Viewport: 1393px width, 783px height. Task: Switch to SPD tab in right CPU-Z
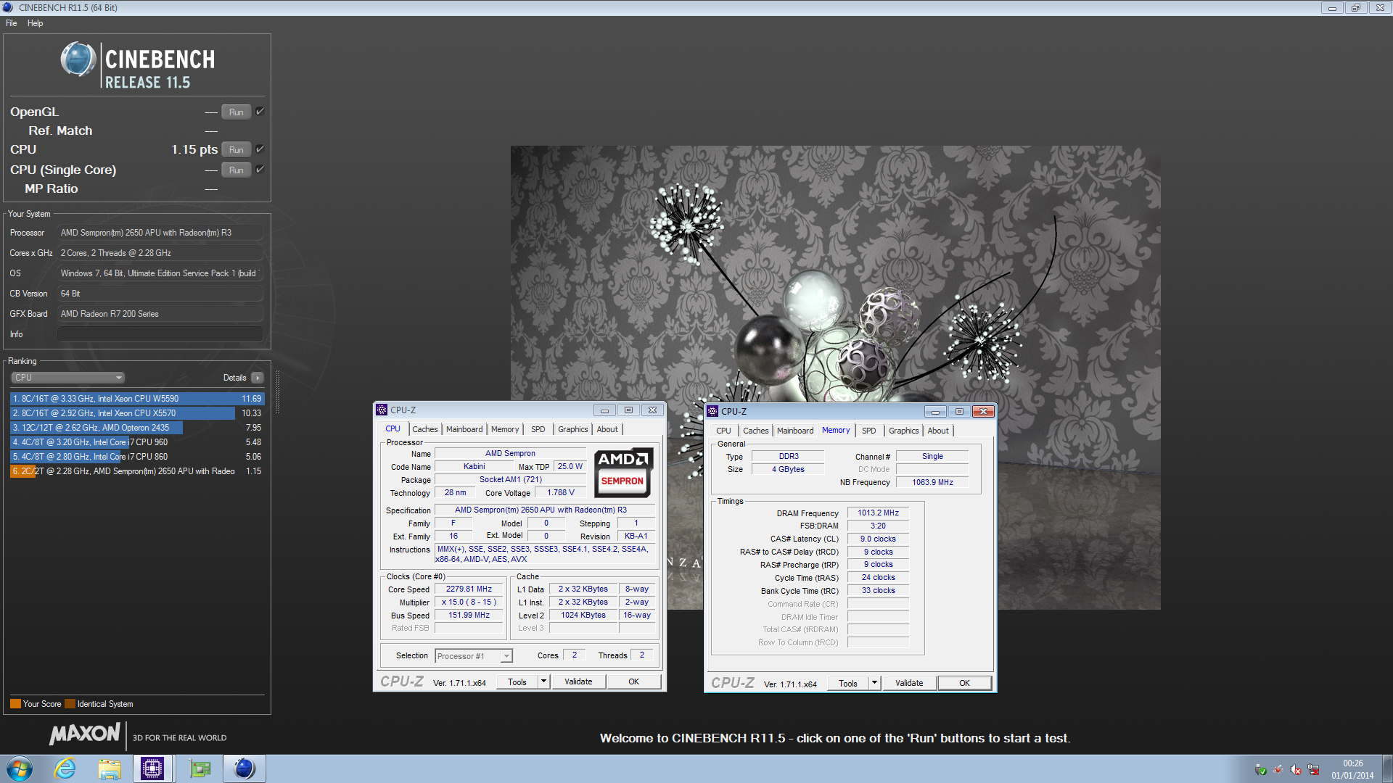[869, 431]
